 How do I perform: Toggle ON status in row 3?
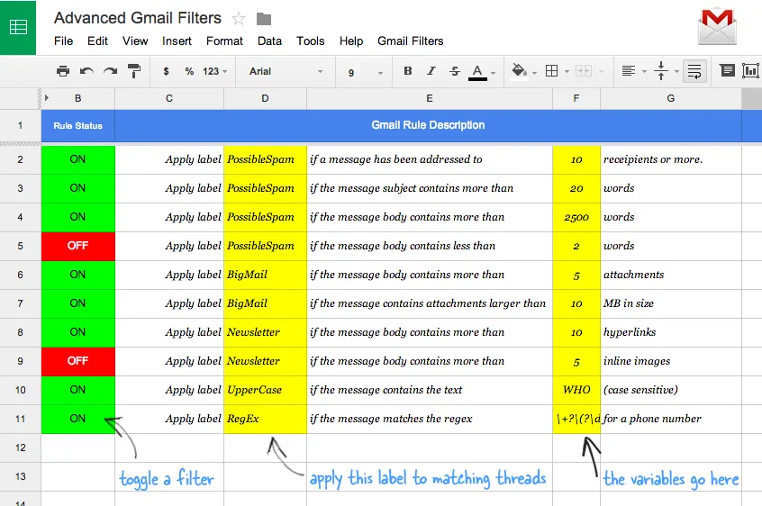(78, 188)
